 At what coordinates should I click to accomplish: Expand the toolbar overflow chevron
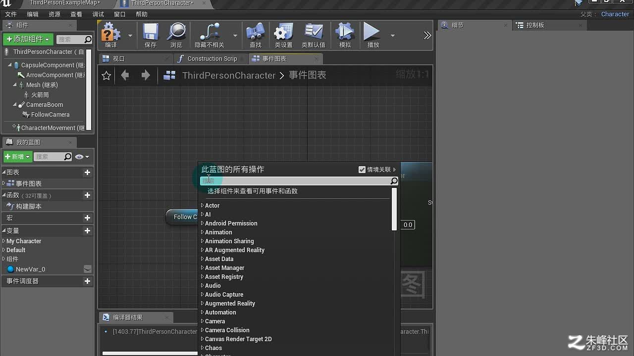(427, 36)
